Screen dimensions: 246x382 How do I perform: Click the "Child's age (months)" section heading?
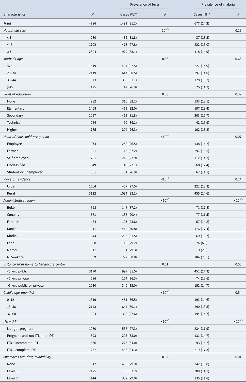click(19, 292)
